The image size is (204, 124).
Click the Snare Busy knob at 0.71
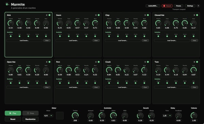click(x=95, y=24)
